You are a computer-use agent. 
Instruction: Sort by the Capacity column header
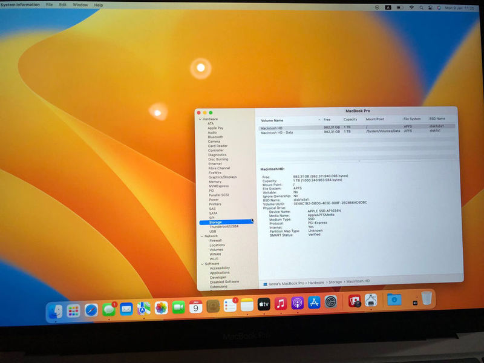[350, 119]
